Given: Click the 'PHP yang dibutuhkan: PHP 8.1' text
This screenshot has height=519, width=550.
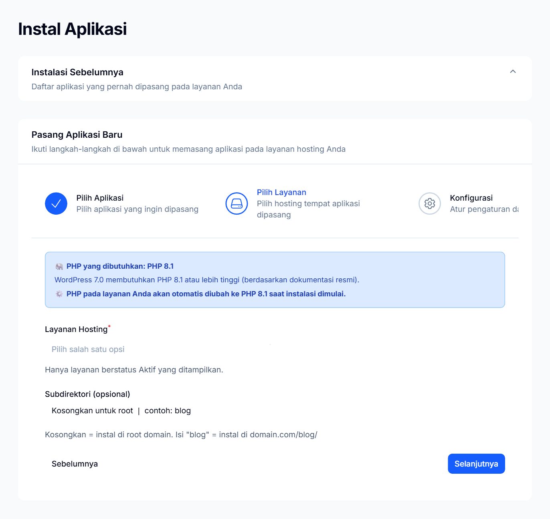Looking at the screenshot, I should pos(120,266).
